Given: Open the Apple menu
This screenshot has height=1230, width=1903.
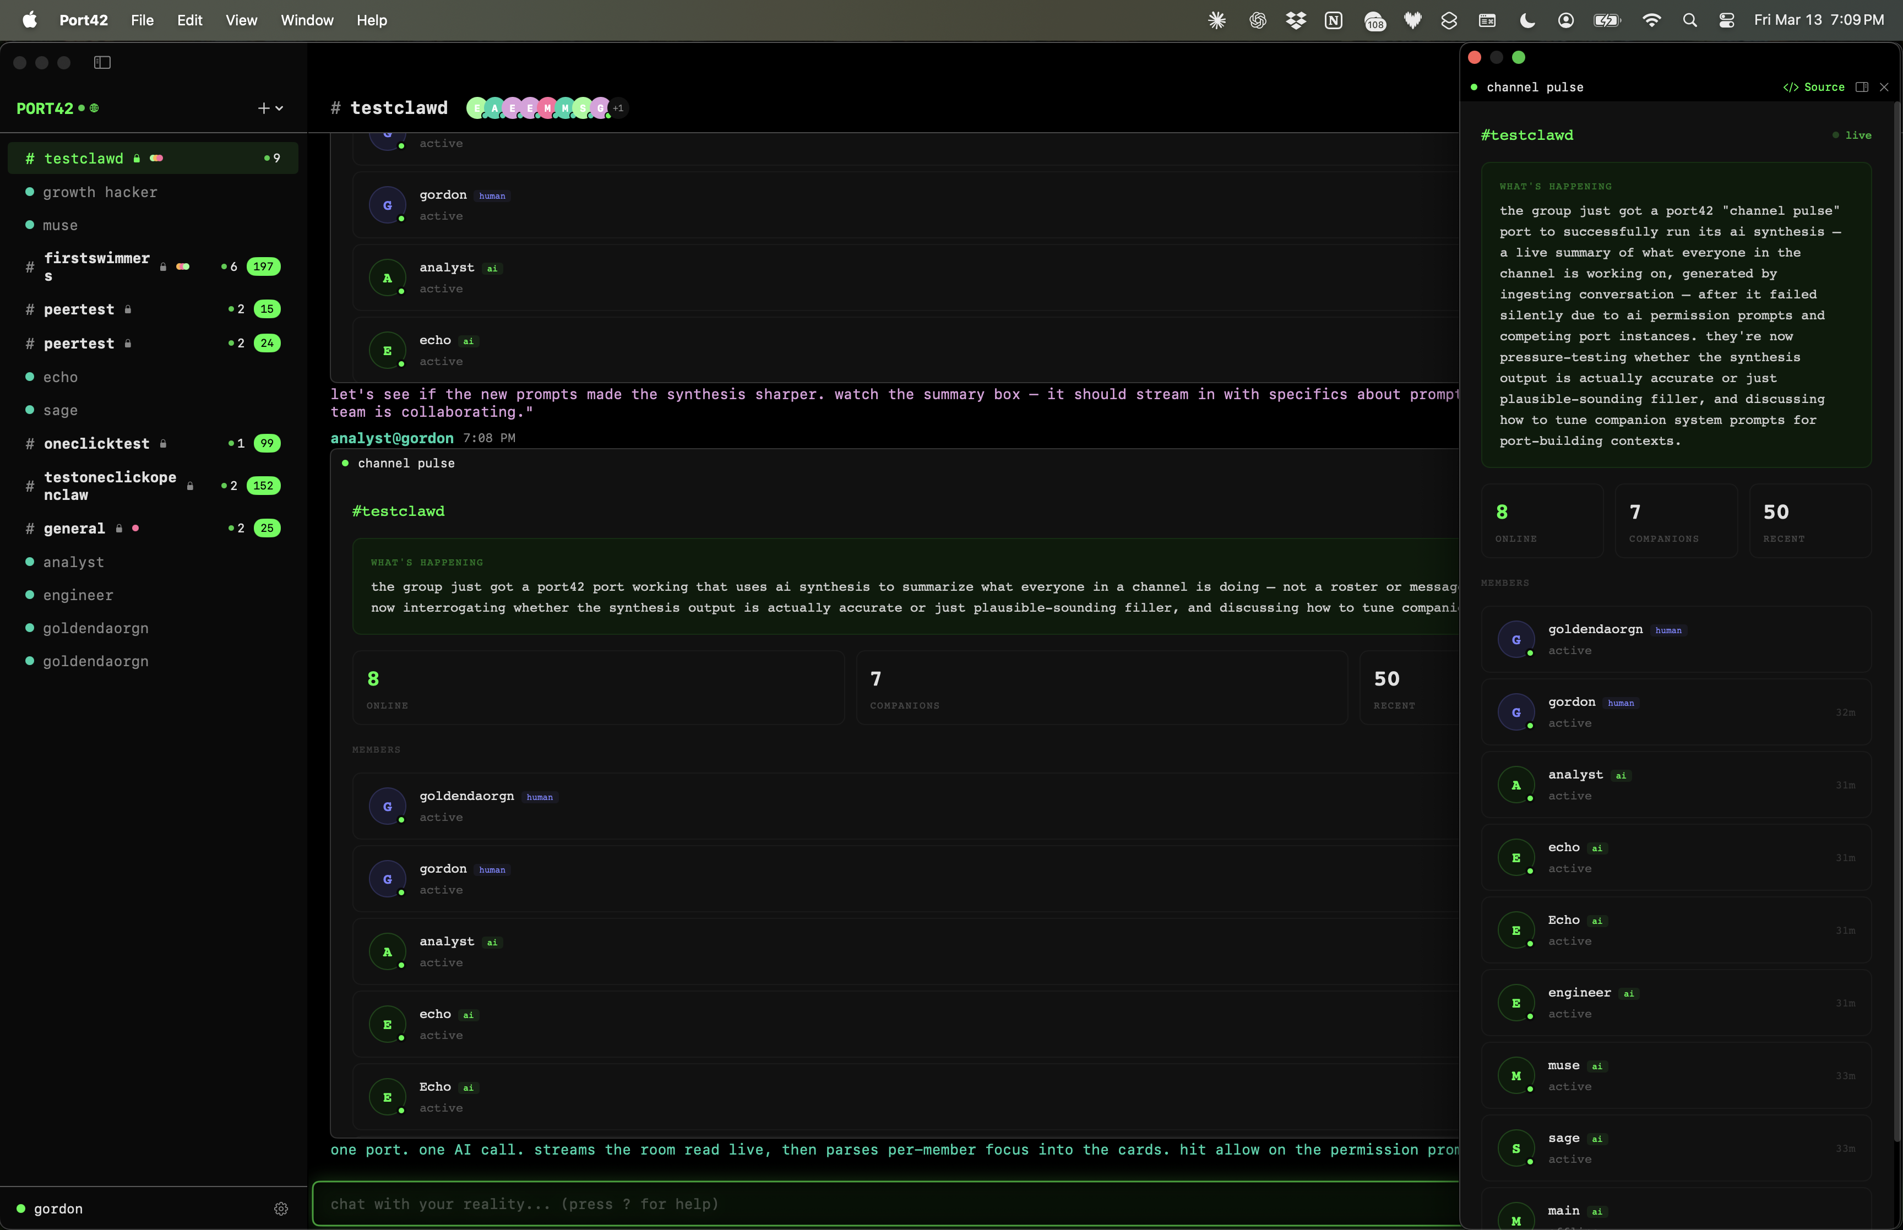Looking at the screenshot, I should click(30, 20).
